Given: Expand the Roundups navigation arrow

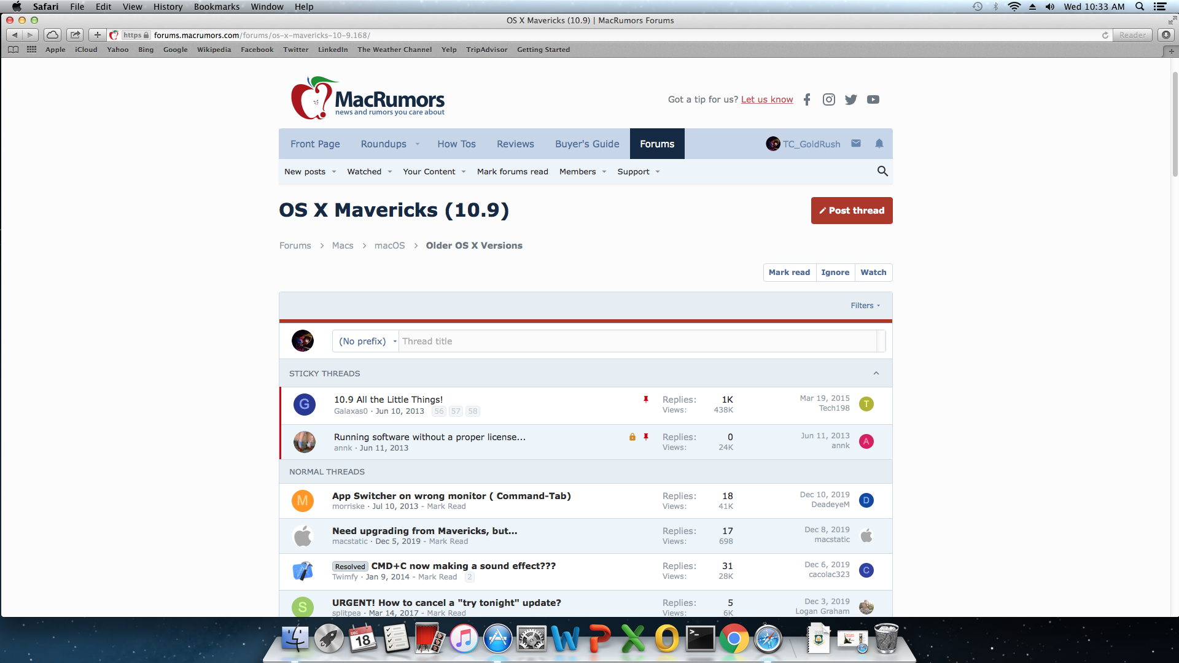Looking at the screenshot, I should [418, 144].
